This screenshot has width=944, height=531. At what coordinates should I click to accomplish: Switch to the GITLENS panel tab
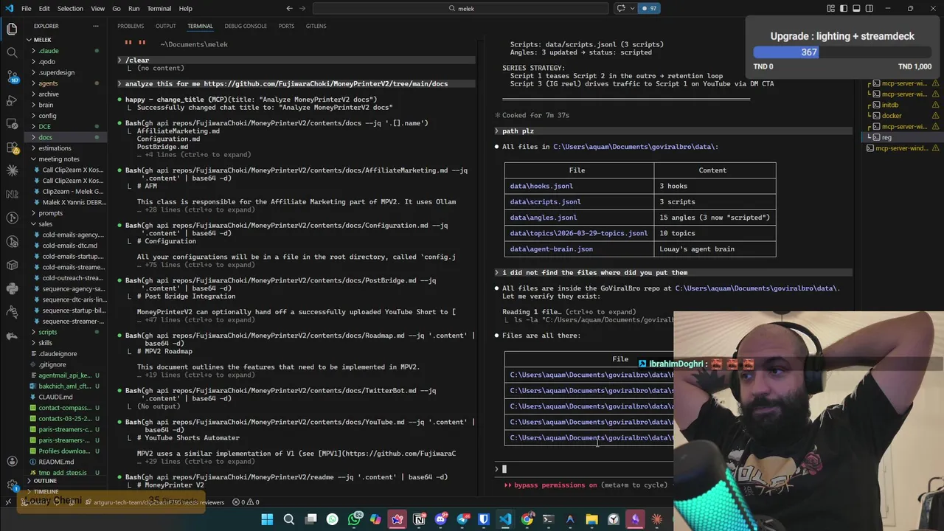[x=316, y=26]
